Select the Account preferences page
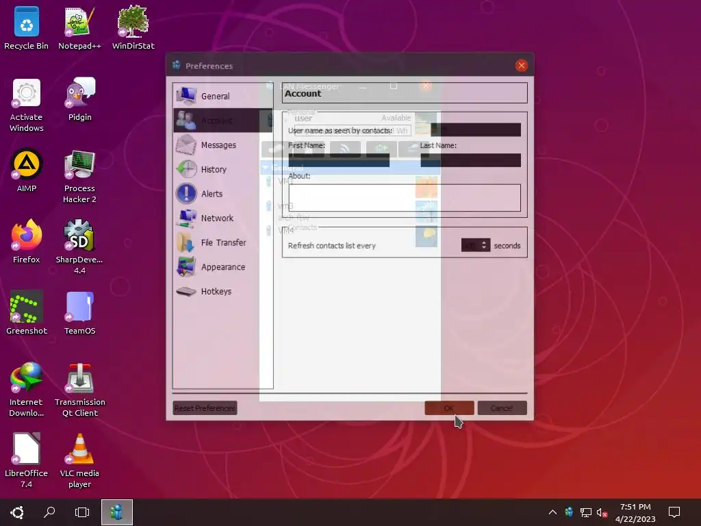 pos(222,121)
